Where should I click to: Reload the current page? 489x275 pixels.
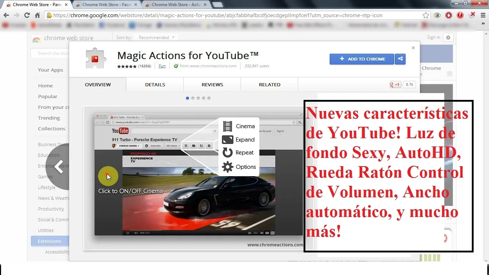coord(27,15)
